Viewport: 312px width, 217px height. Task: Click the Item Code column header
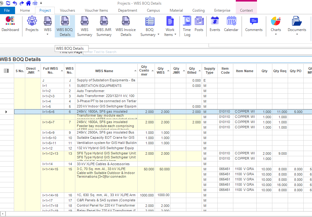225,71
